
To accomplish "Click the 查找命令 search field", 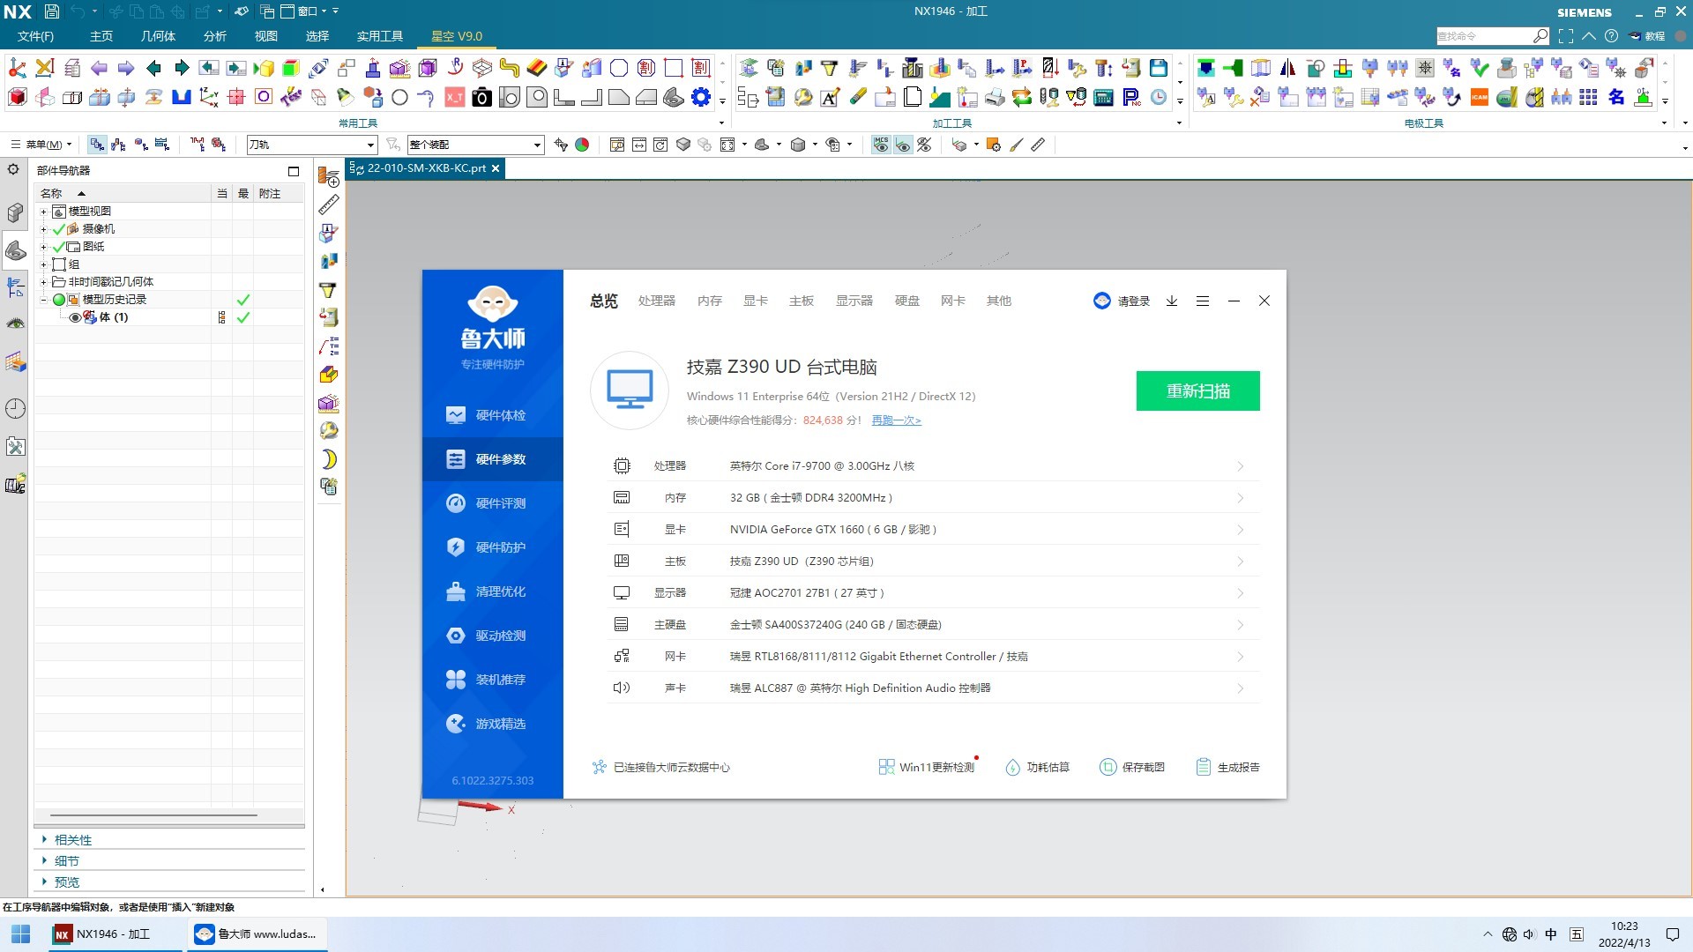I will tap(1483, 36).
